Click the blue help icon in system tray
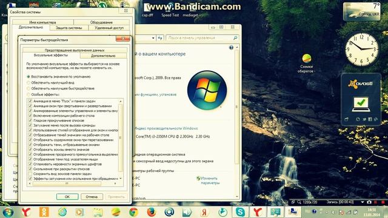The image size is (388, 218). click(314, 211)
